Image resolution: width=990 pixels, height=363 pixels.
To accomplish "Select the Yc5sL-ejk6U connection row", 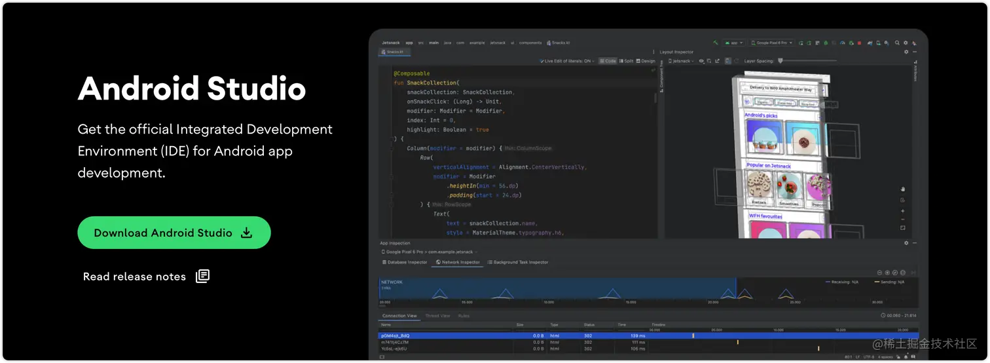I will (648, 349).
